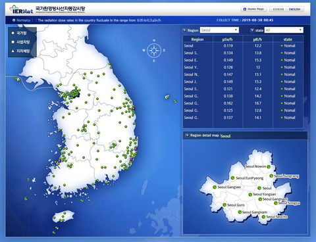Image resolution: width=316 pixels, height=242 pixels.
Task: Open the Region dropdown showing Seoul
Action: pyautogui.click(x=219, y=30)
